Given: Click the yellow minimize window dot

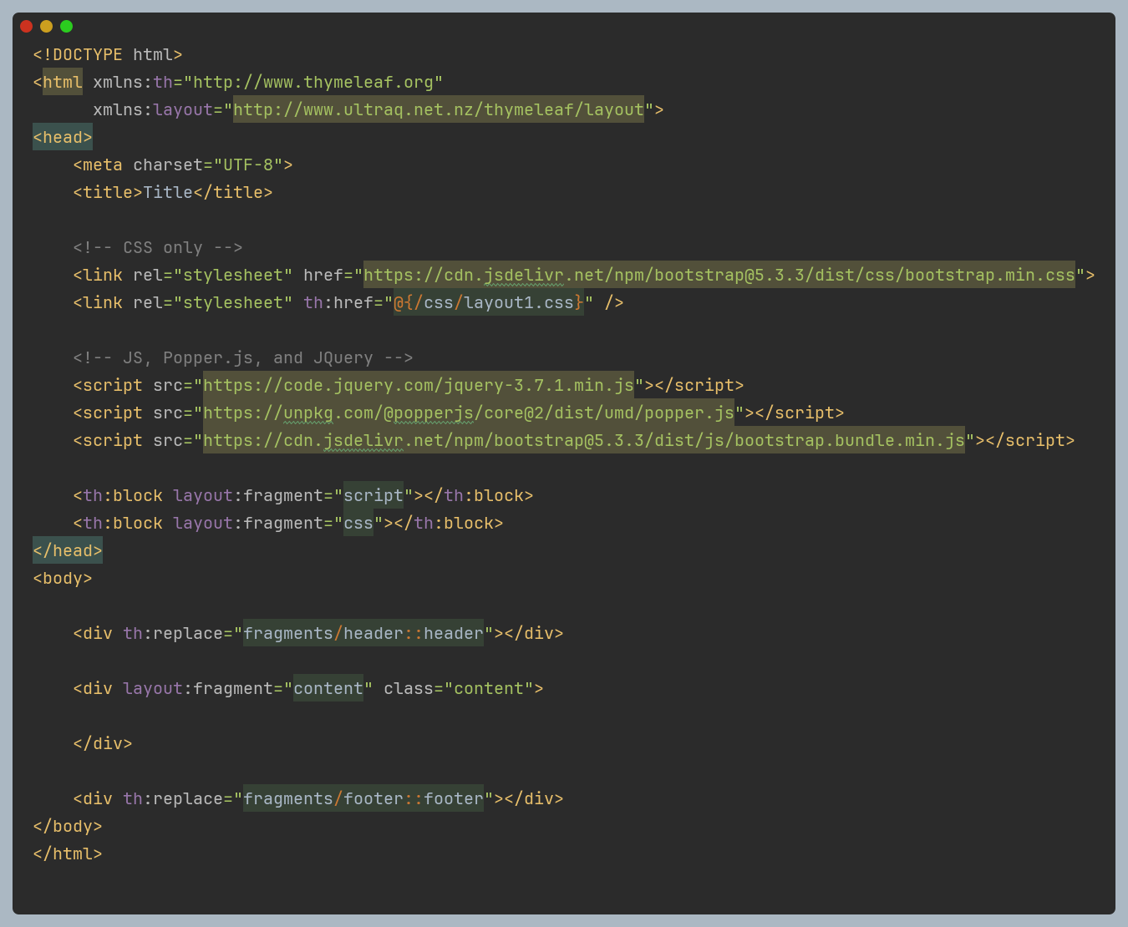Looking at the screenshot, I should [x=46, y=26].
